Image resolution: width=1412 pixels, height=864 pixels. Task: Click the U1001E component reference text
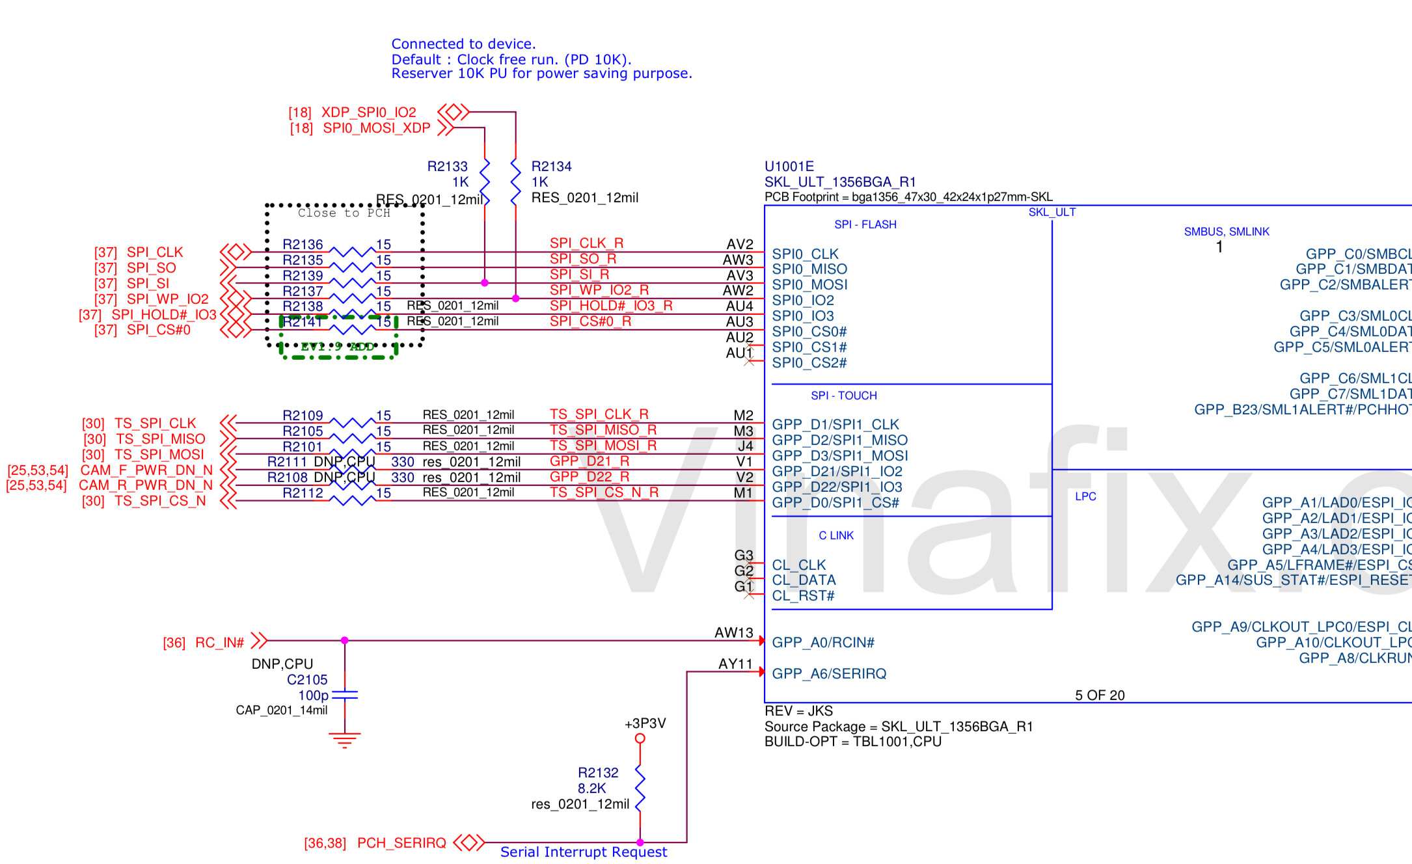tap(789, 167)
